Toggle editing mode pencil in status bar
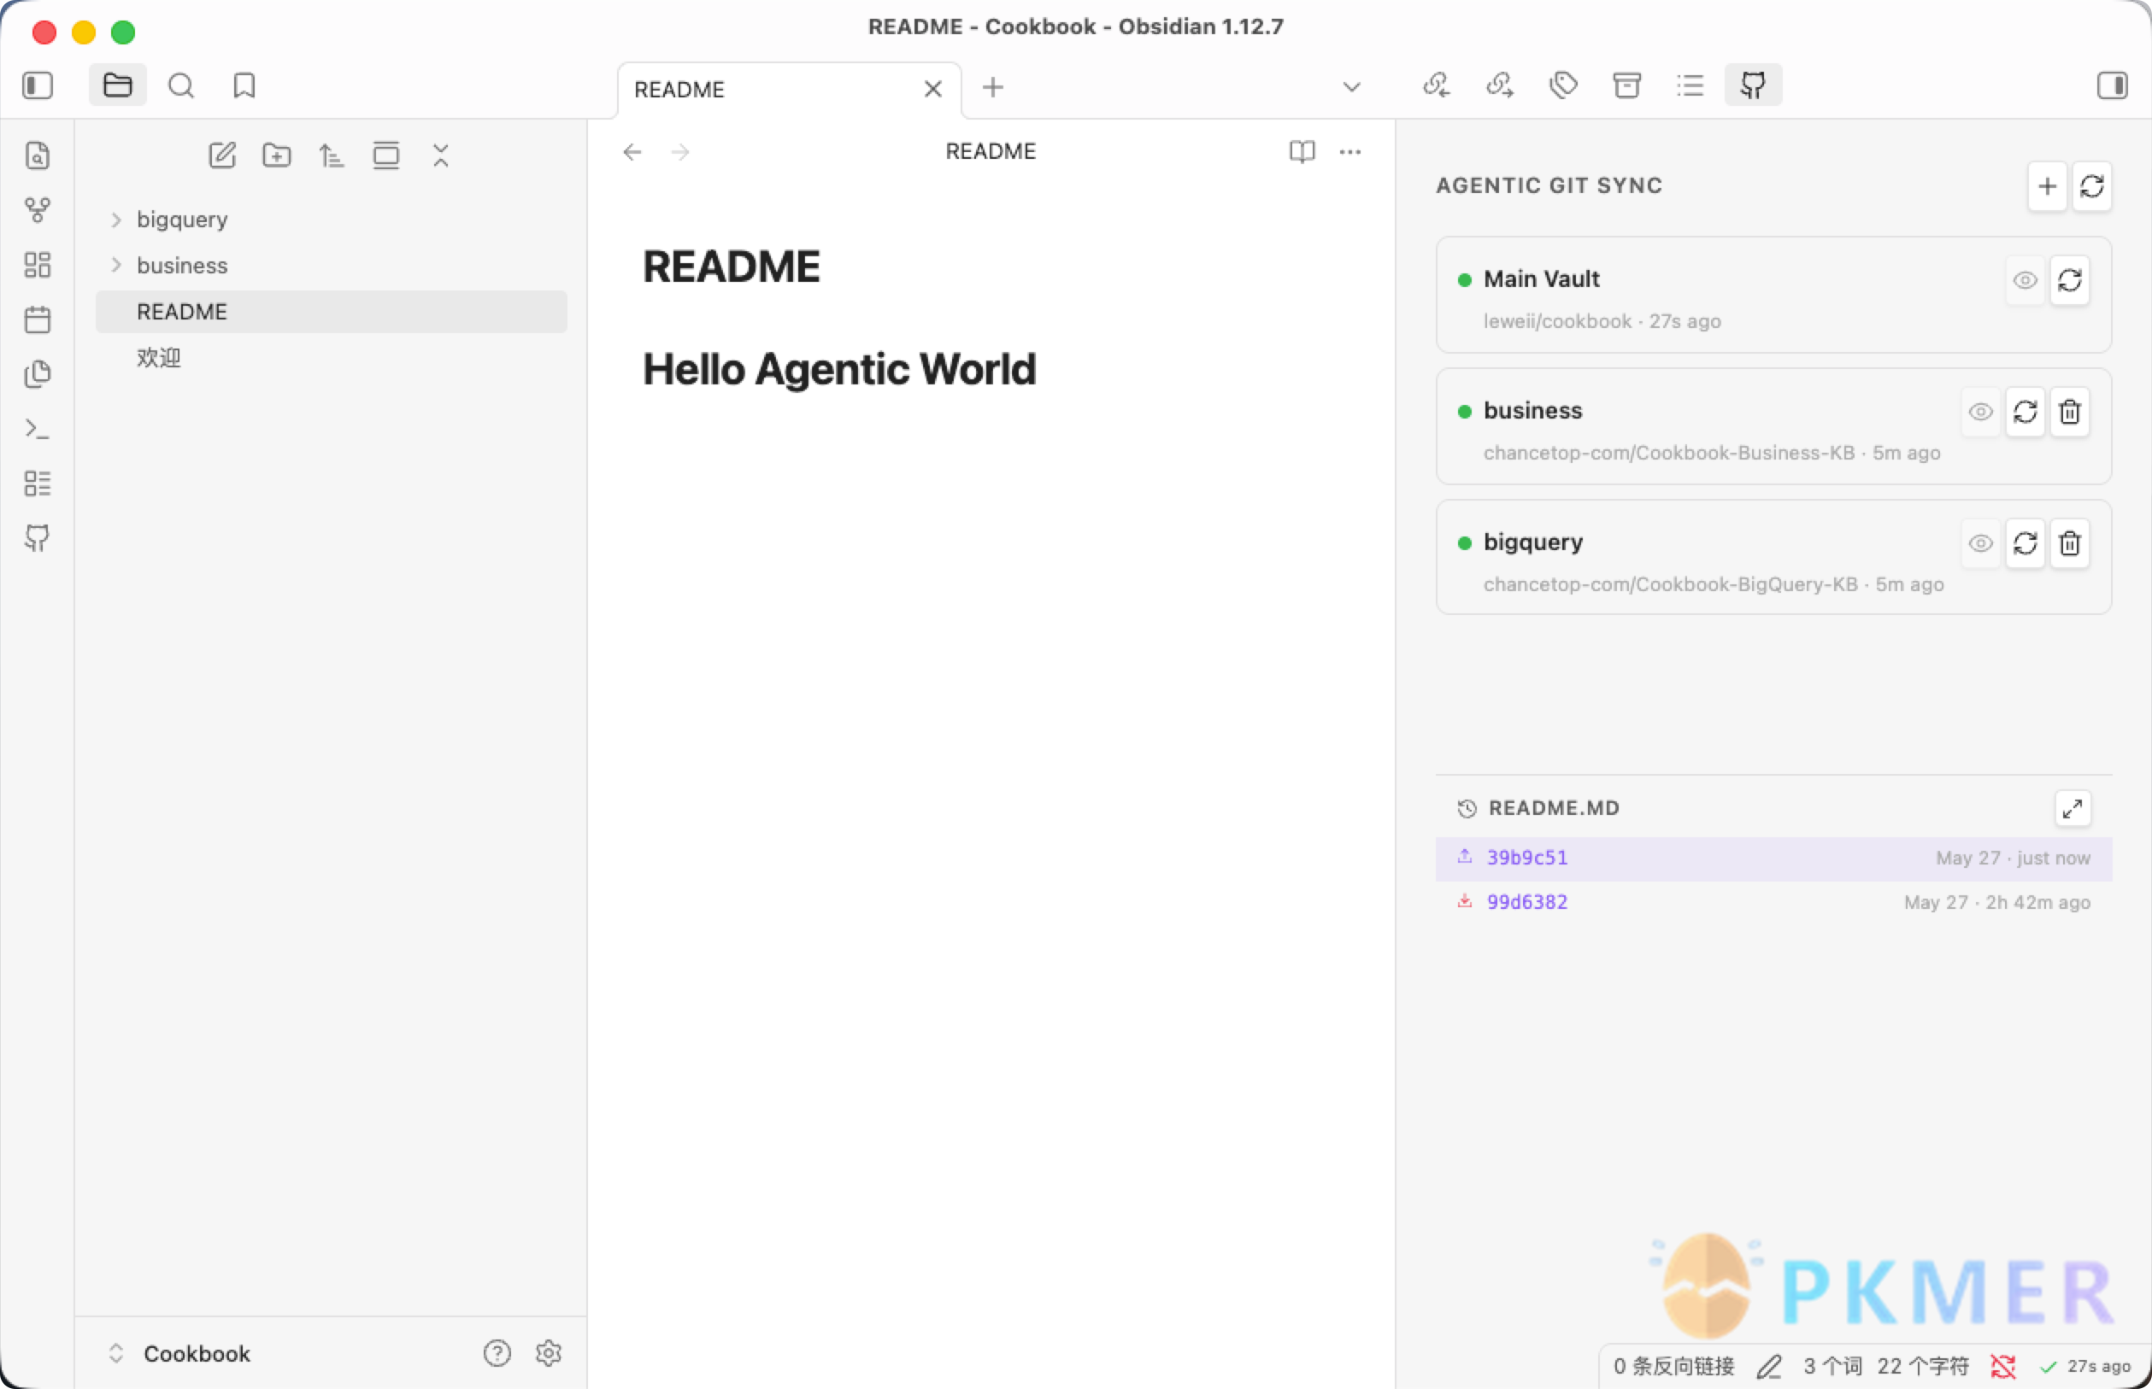 (x=1768, y=1366)
